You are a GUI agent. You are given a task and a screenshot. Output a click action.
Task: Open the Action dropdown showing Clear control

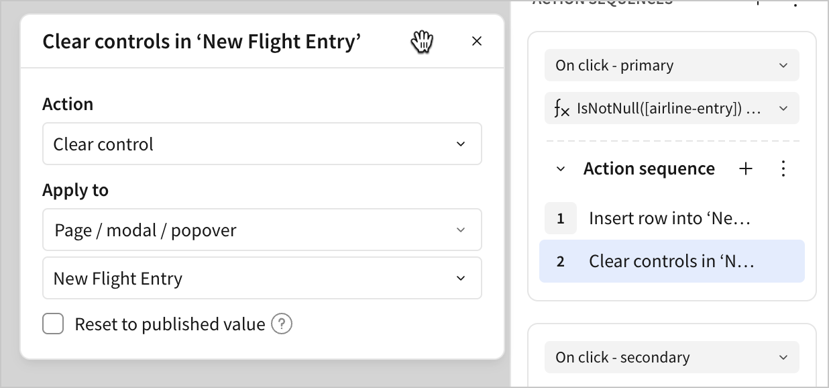(x=262, y=144)
